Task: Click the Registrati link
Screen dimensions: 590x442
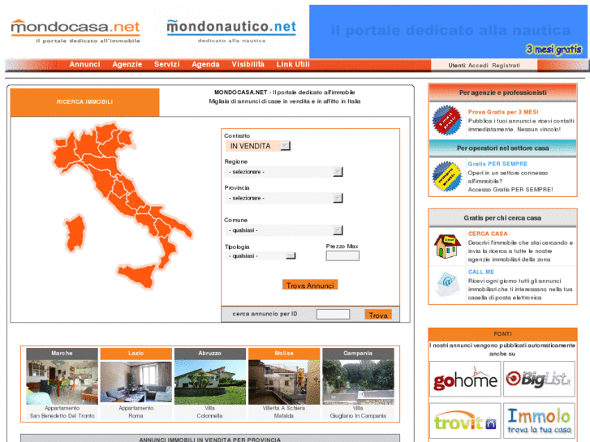Action: click(x=506, y=66)
